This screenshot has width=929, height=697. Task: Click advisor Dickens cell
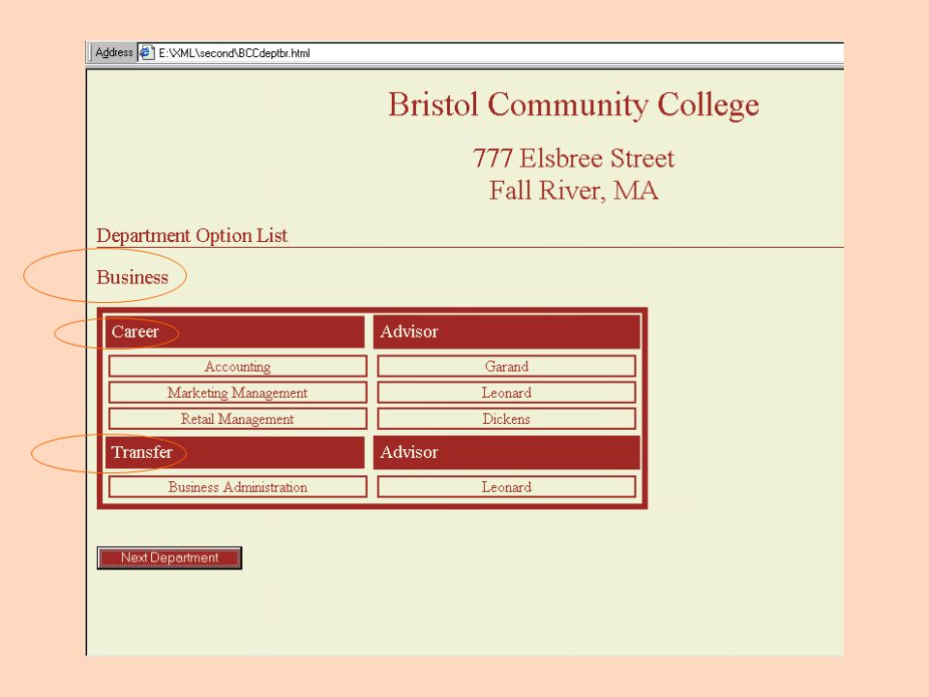click(506, 418)
